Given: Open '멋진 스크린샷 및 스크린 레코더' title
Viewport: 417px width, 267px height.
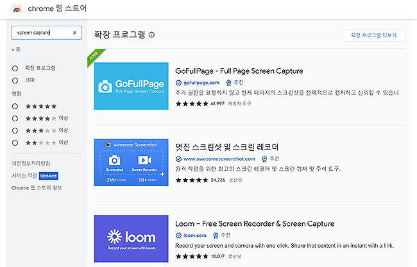Looking at the screenshot, I should [x=226, y=147].
